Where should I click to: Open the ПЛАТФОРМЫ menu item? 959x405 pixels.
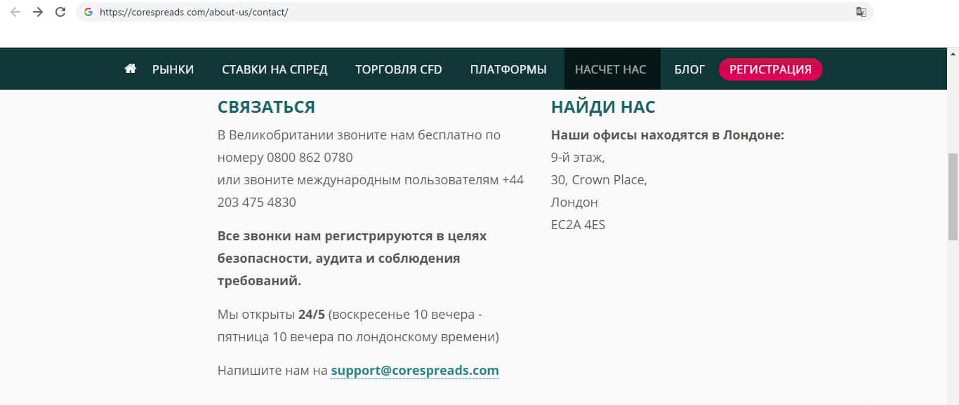click(508, 69)
